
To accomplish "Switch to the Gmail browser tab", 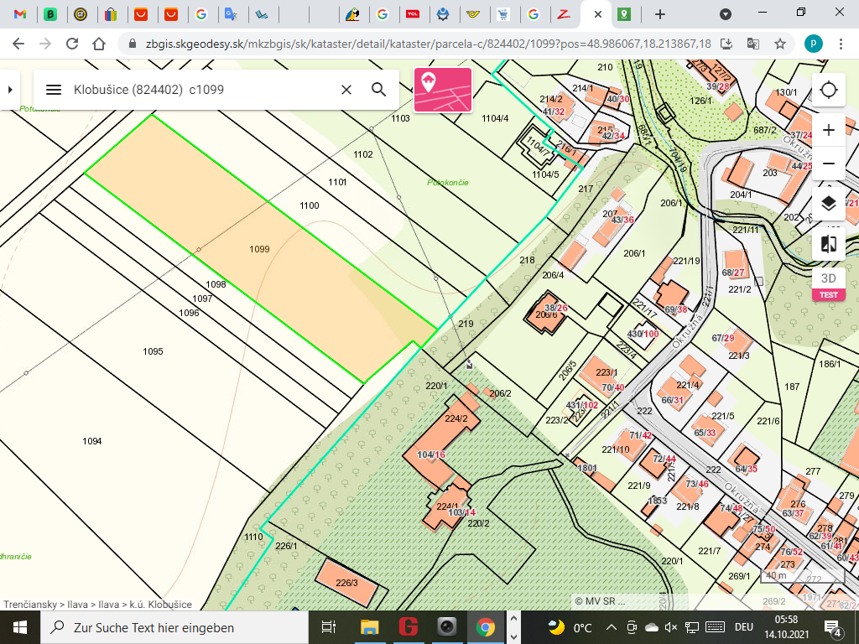I will [20, 14].
